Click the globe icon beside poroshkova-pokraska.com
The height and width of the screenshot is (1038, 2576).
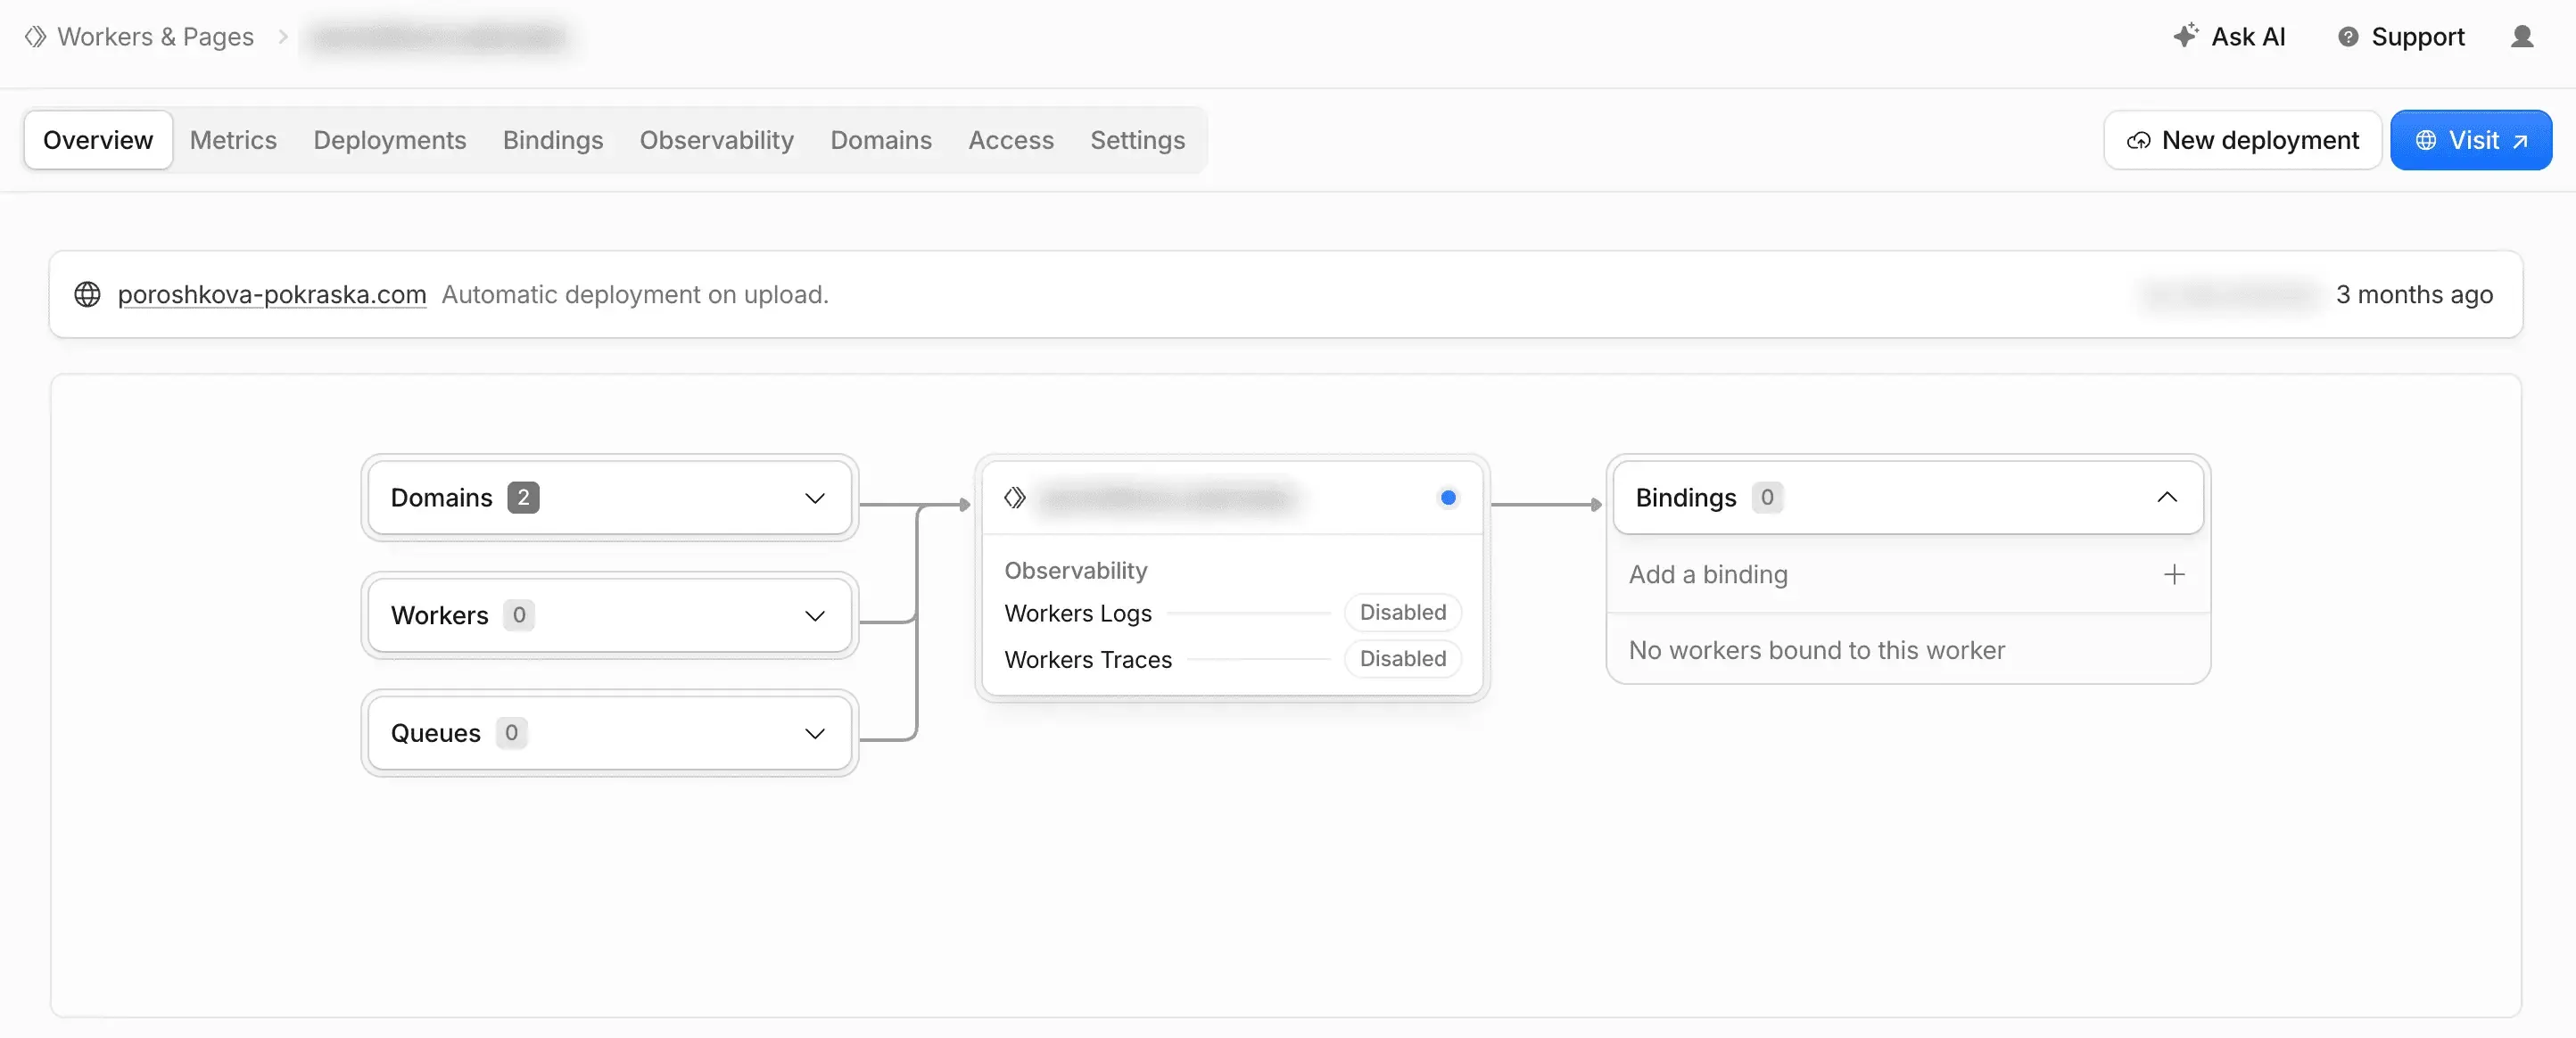coord(88,294)
